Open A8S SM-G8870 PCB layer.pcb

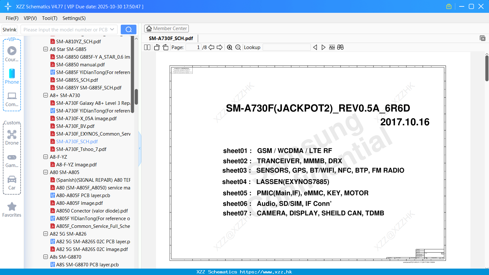pos(87,265)
